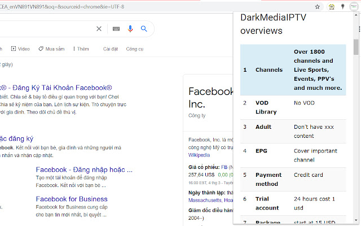Select the EPG row label

pos(261,151)
